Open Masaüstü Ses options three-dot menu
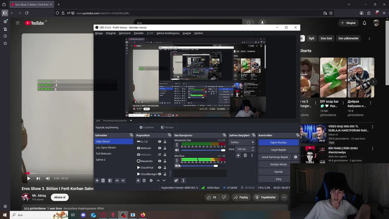 point(177,145)
